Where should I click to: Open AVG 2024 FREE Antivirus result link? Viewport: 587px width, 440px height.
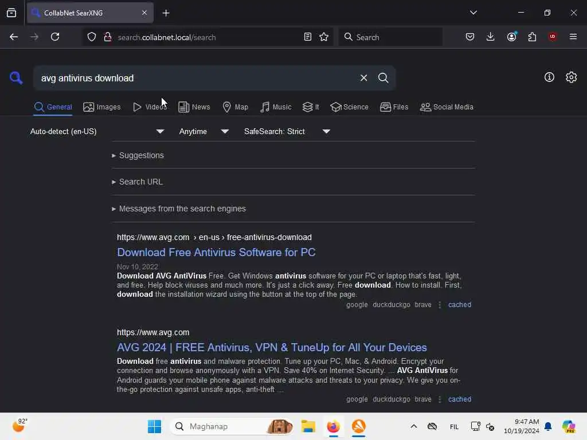(x=272, y=347)
